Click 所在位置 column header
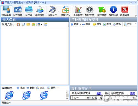138x106 pixels. [x=92, y=98]
